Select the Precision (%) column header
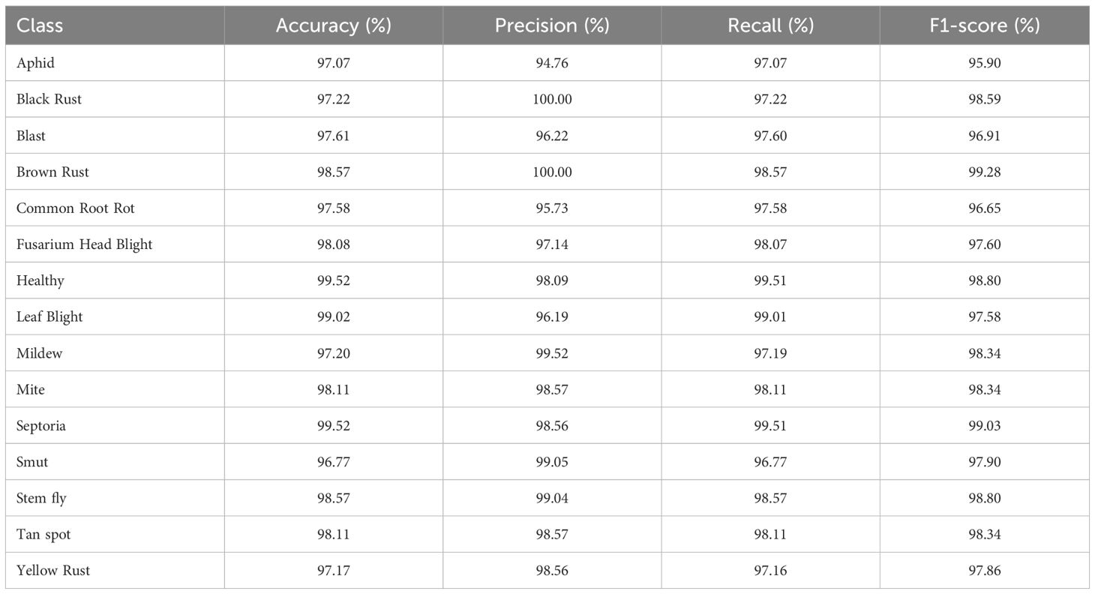 tap(552, 25)
